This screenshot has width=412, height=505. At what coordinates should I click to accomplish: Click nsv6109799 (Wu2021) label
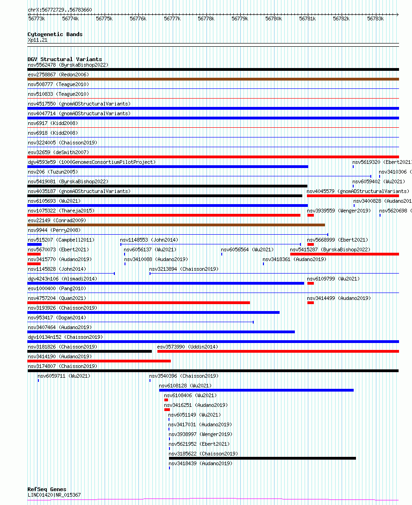point(333,279)
